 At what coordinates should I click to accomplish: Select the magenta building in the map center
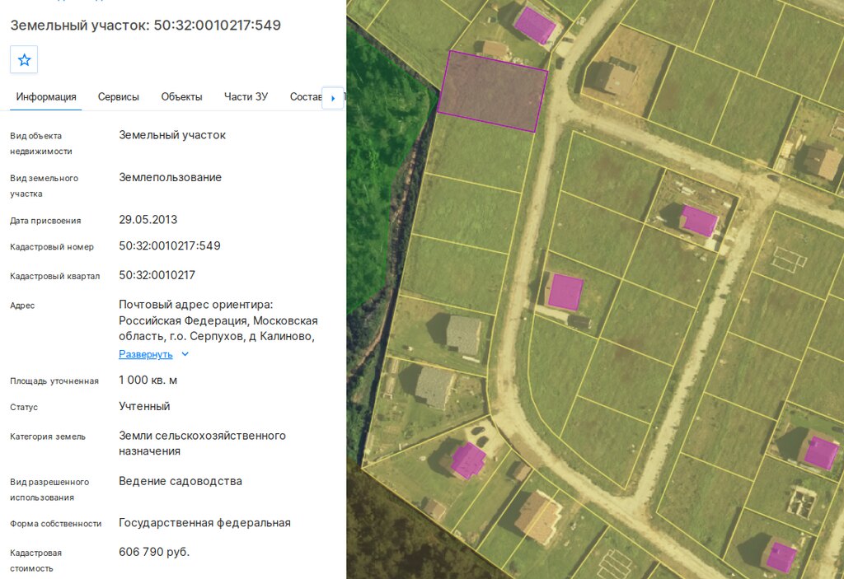click(565, 292)
